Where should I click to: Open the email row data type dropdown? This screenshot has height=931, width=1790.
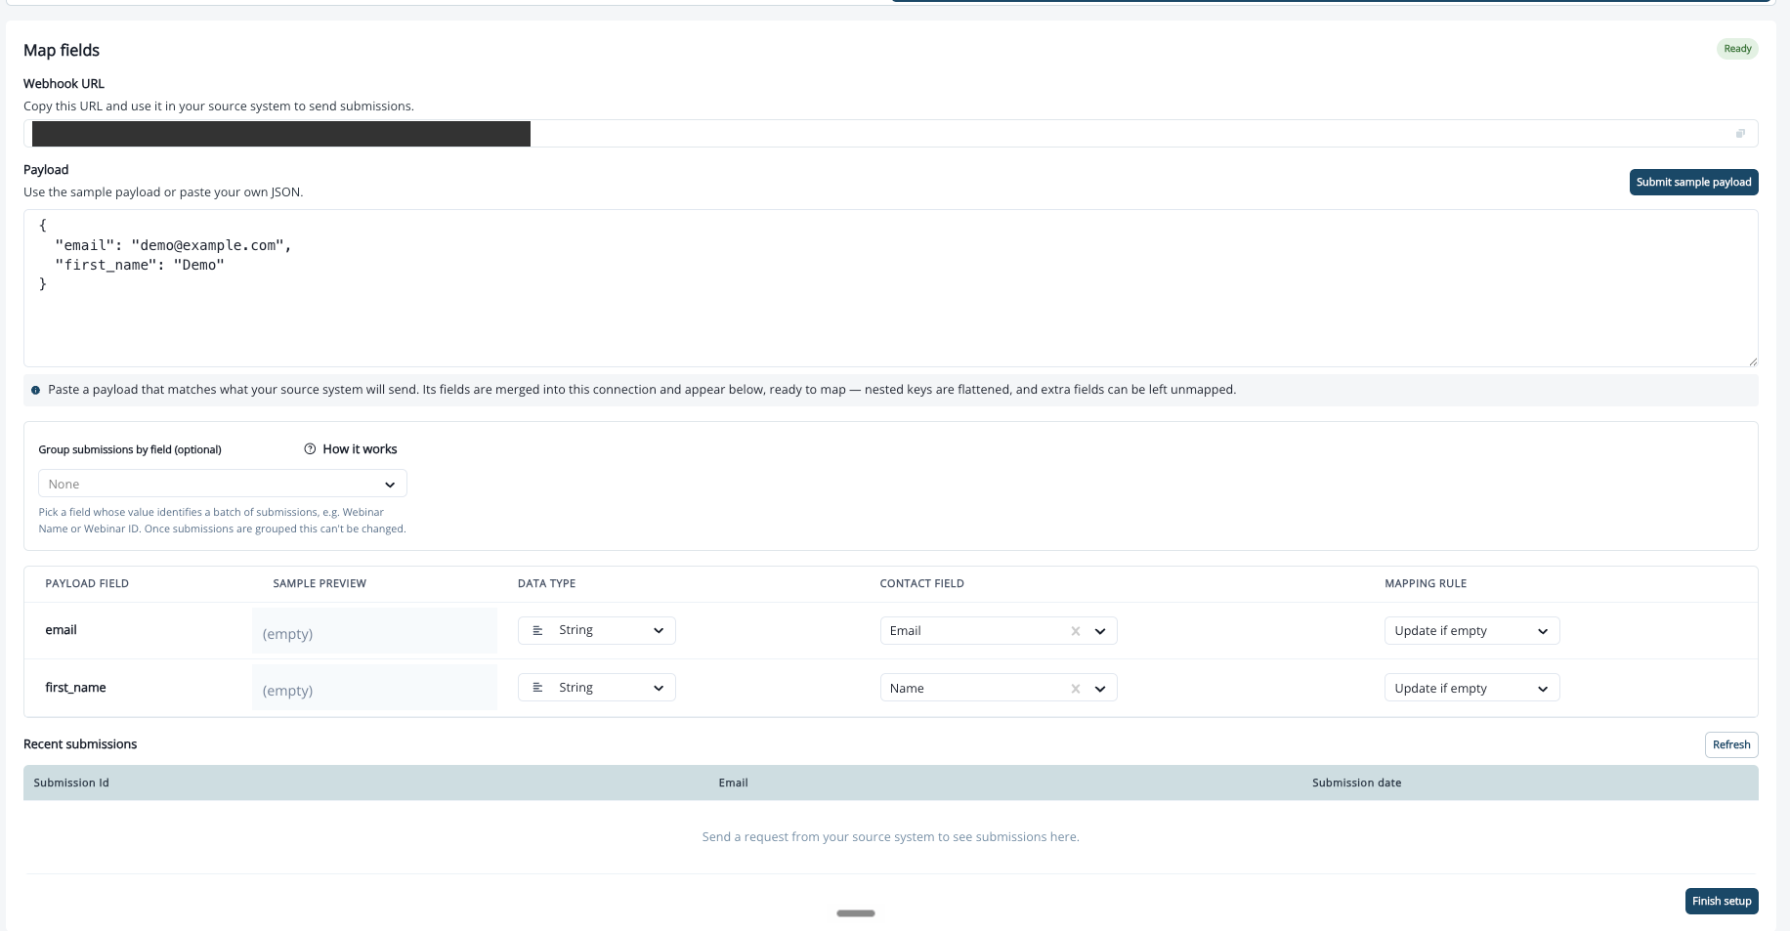pos(597,631)
